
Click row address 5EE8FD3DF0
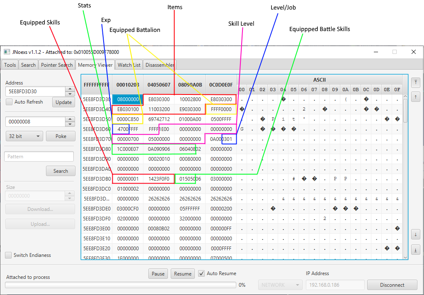pyautogui.click(x=97, y=218)
